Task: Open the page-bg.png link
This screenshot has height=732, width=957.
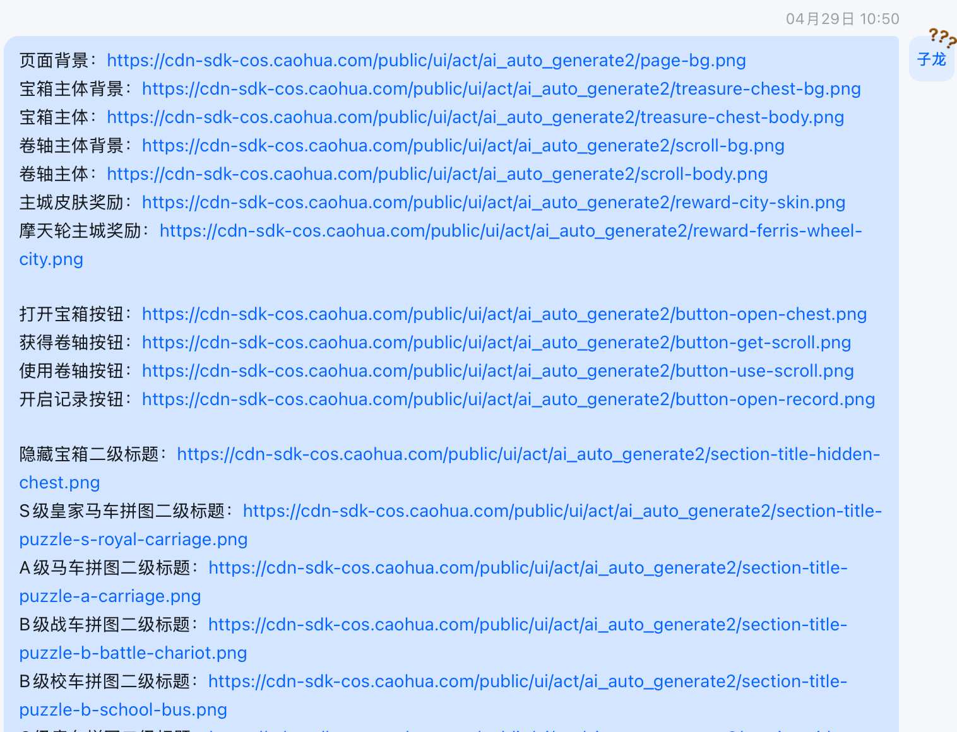Action: point(426,61)
